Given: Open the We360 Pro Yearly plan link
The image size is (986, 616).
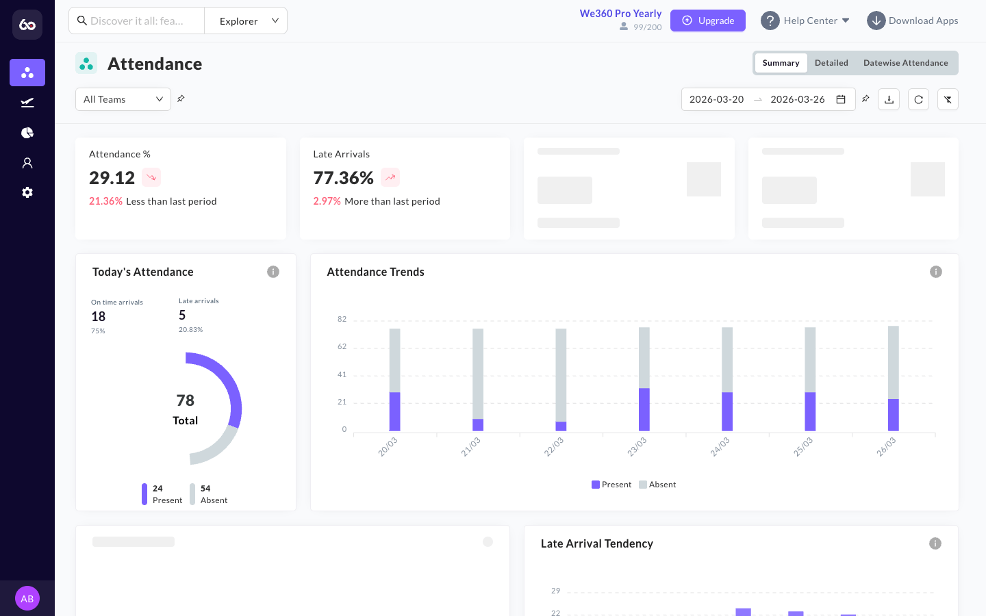Looking at the screenshot, I should click(620, 14).
